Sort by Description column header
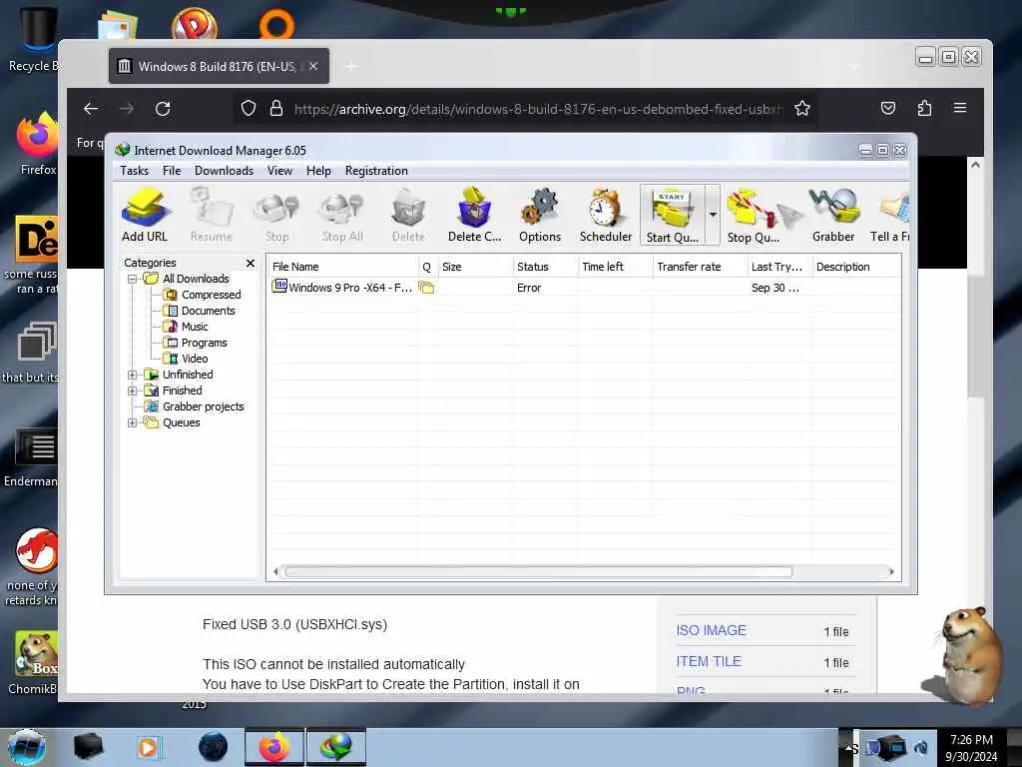 point(855,267)
